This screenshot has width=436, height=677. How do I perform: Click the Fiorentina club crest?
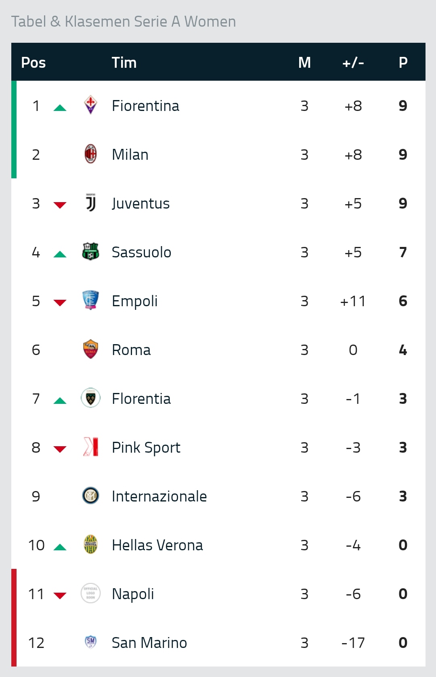point(90,105)
